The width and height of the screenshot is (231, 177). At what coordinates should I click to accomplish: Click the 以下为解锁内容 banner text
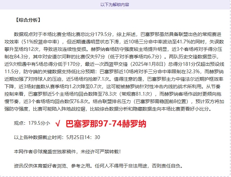click(115, 4)
